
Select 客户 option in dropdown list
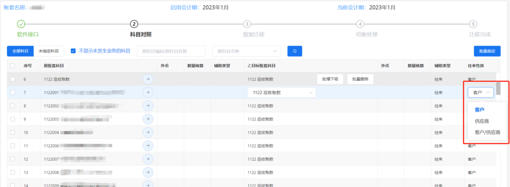pos(480,110)
